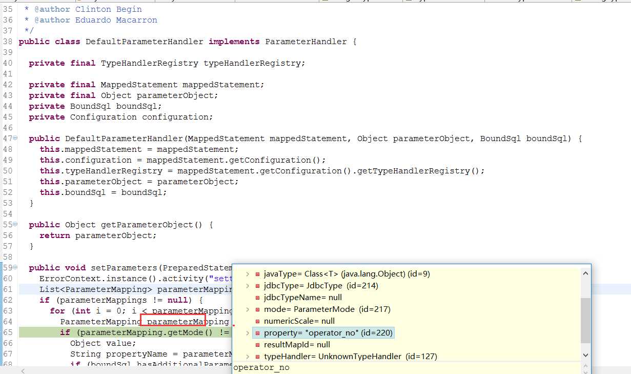Viewport: 631px width, 374px height.
Task: Click the field icon beside numericScale
Action: (x=258, y=321)
